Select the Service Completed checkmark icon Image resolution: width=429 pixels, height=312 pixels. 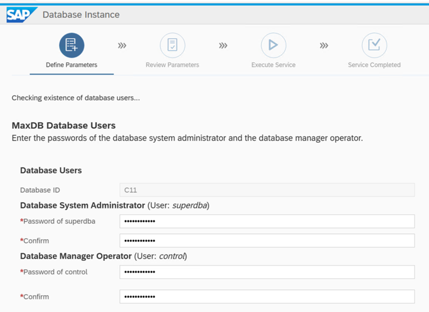click(x=374, y=45)
